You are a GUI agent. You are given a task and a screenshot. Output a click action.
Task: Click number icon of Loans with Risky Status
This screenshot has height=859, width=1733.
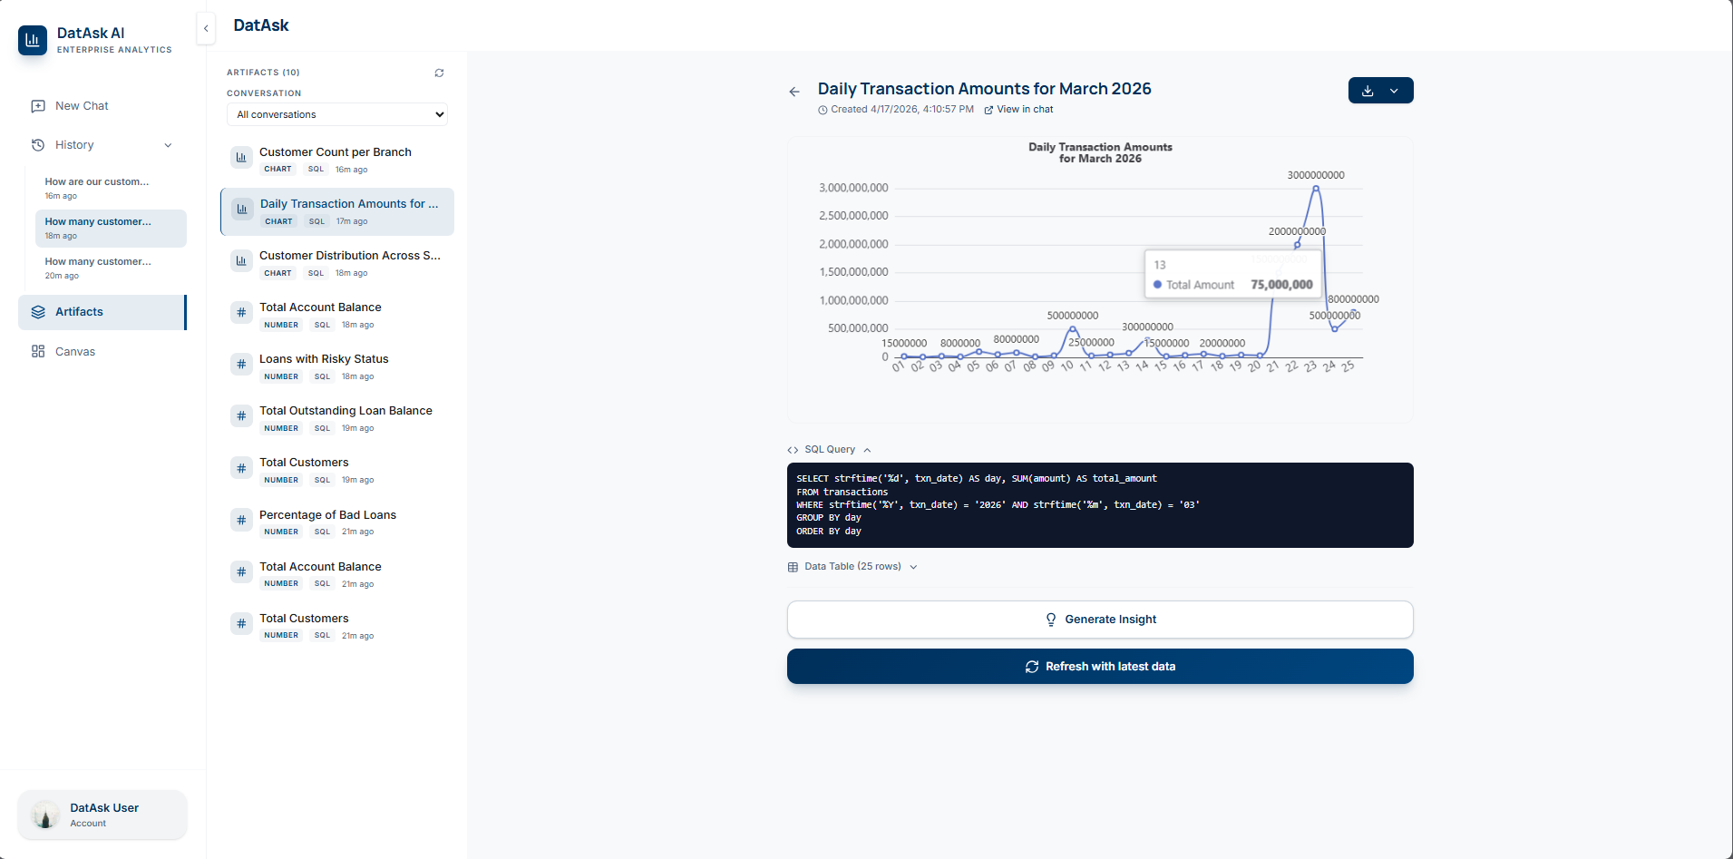241,365
